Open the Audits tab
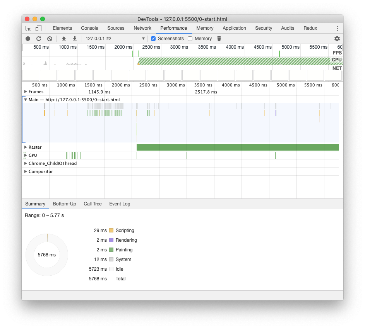This screenshot has width=365, height=329. coord(288,28)
